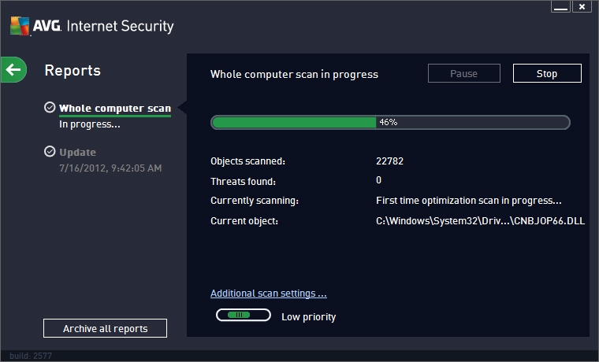This screenshot has height=362, width=599.
Task: Open Additional scan settings link
Action: click(269, 294)
